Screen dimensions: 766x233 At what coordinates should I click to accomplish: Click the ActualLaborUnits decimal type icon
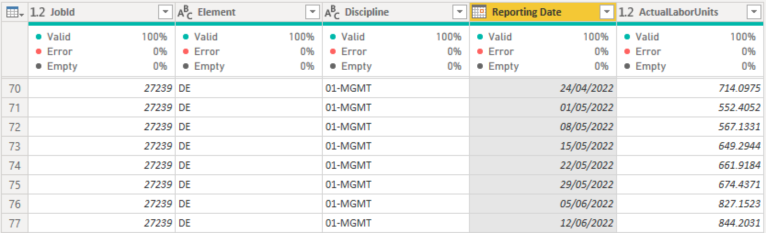[x=626, y=12]
